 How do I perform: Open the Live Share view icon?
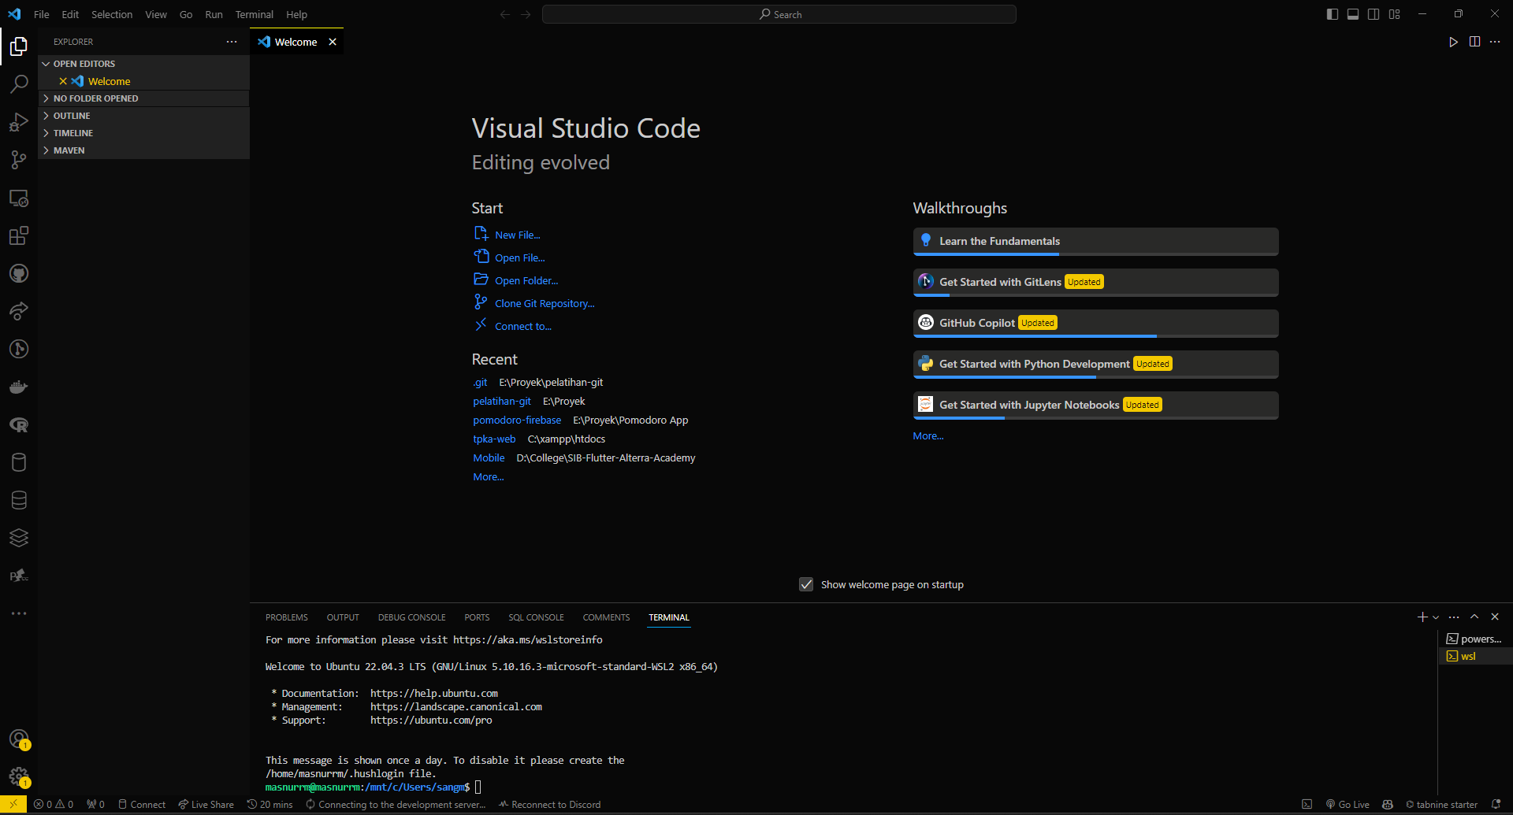(19, 311)
